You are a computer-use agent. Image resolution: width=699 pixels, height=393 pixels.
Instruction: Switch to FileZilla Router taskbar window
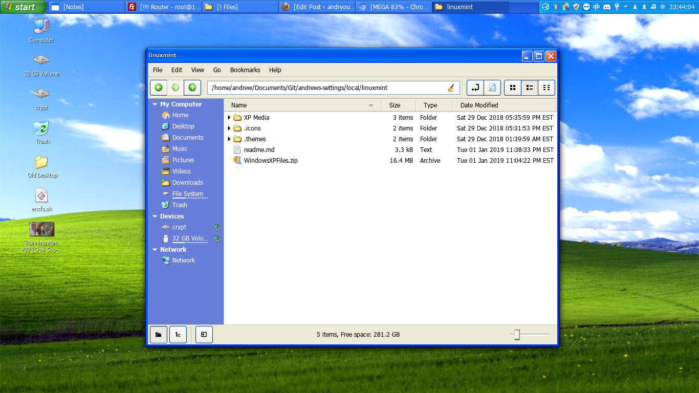[x=164, y=7]
